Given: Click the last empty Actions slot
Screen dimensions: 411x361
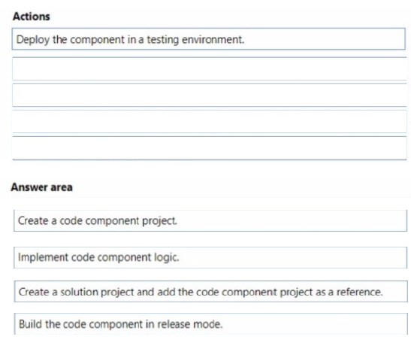Looking at the screenshot, I should tap(210, 148).
